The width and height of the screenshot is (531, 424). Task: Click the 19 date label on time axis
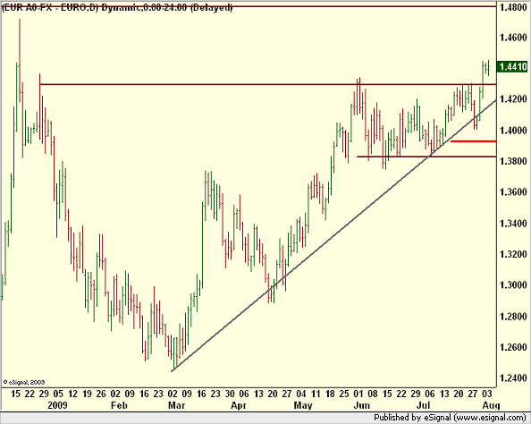click(87, 394)
